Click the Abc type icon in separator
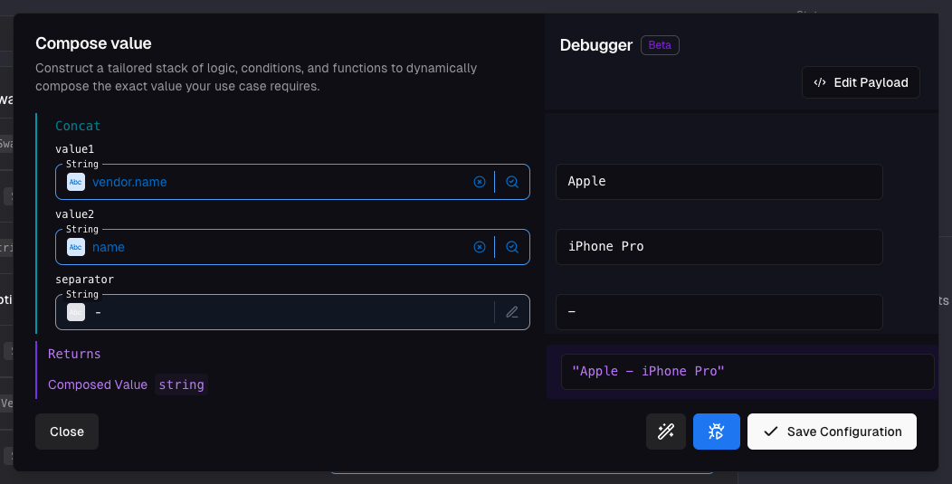This screenshot has width=952, height=484. [76, 312]
